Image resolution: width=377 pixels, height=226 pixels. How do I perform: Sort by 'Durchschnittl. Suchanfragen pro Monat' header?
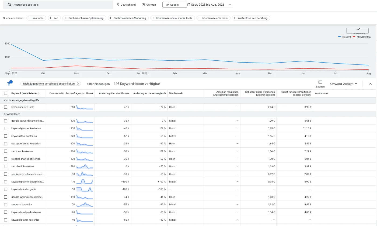pos(71,93)
